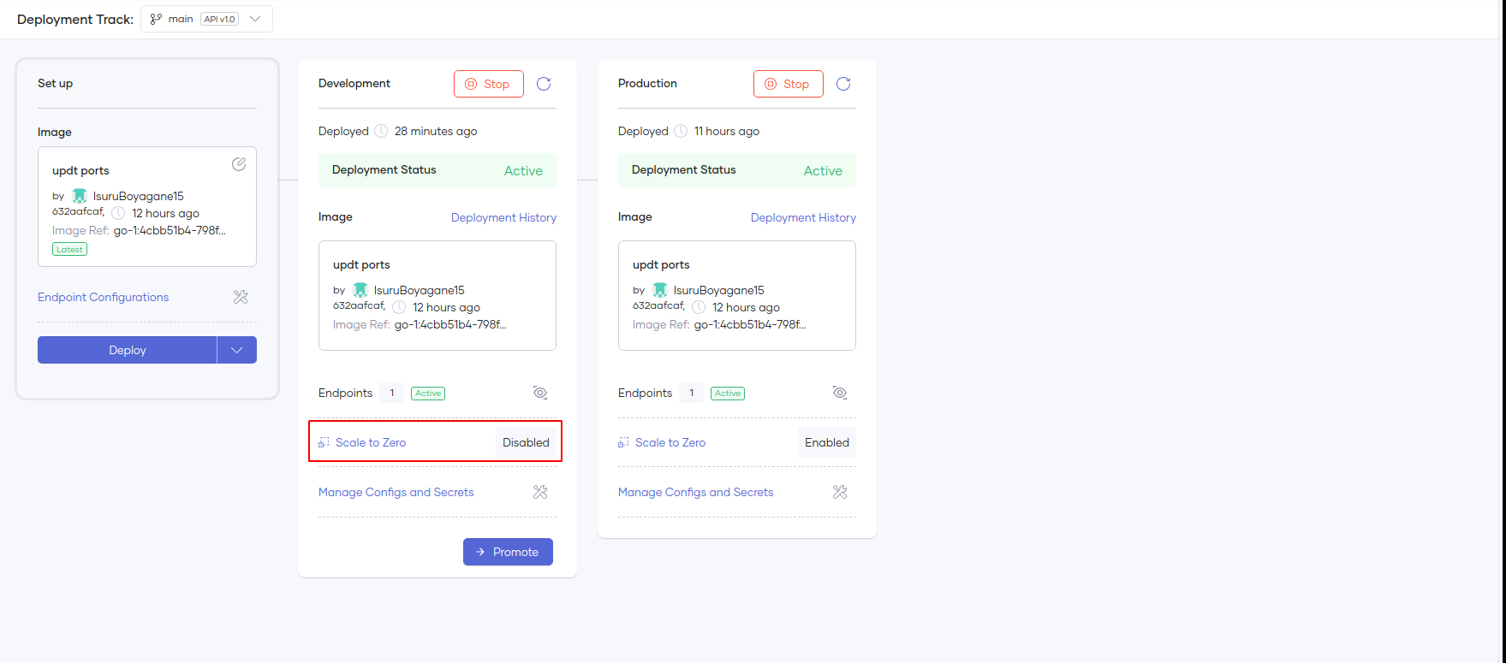1506x663 pixels.
Task: Refresh the Production environment
Action: click(843, 84)
